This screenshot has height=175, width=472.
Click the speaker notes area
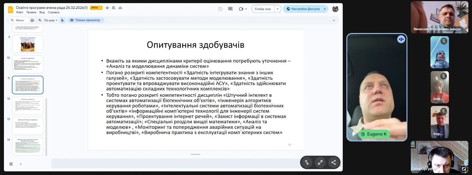coord(176,163)
